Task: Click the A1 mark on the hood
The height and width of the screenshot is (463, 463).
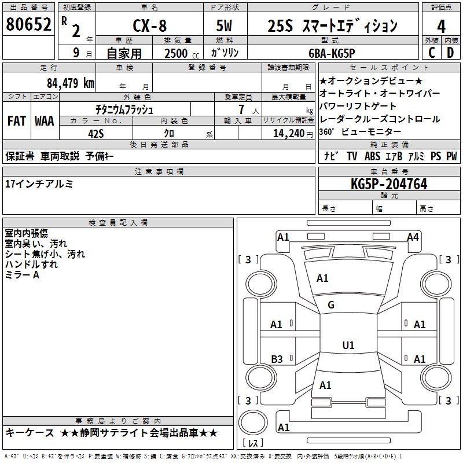Action: point(322,278)
